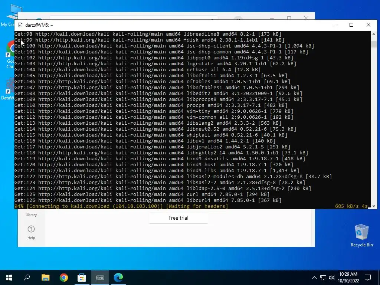Open volume tray icon
The image size is (380, 285).
(x=332, y=278)
